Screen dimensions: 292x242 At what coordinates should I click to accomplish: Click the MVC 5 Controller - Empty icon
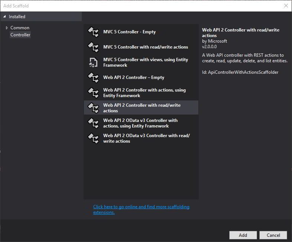(x=93, y=32)
